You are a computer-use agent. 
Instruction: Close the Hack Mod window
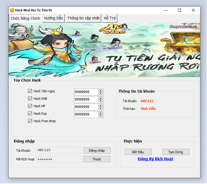pos(193,10)
